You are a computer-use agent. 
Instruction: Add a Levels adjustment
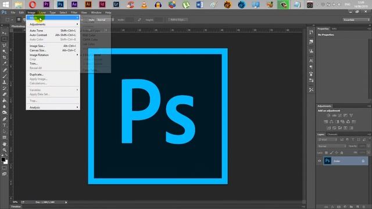(334, 116)
